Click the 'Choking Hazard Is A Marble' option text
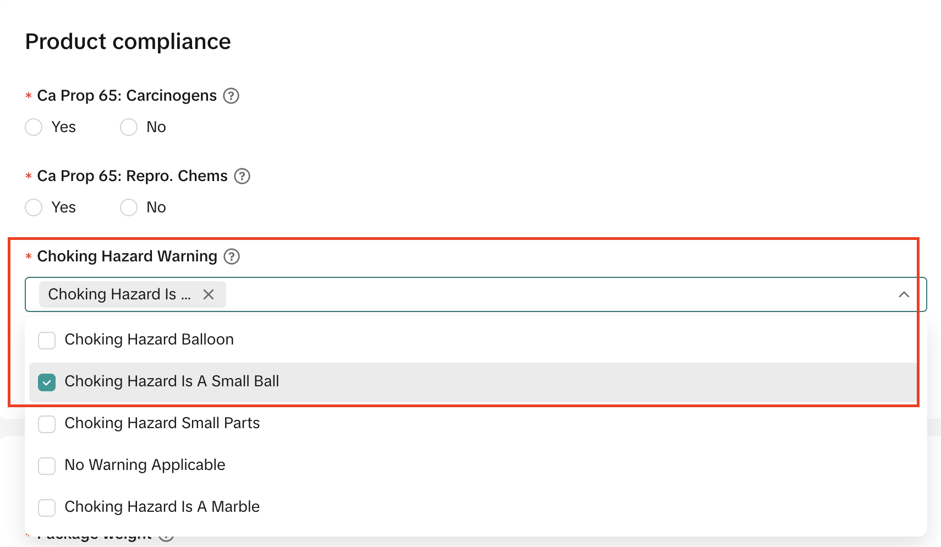 coord(162,507)
